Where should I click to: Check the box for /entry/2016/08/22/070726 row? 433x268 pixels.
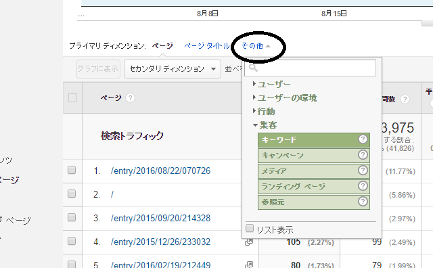[x=72, y=170]
